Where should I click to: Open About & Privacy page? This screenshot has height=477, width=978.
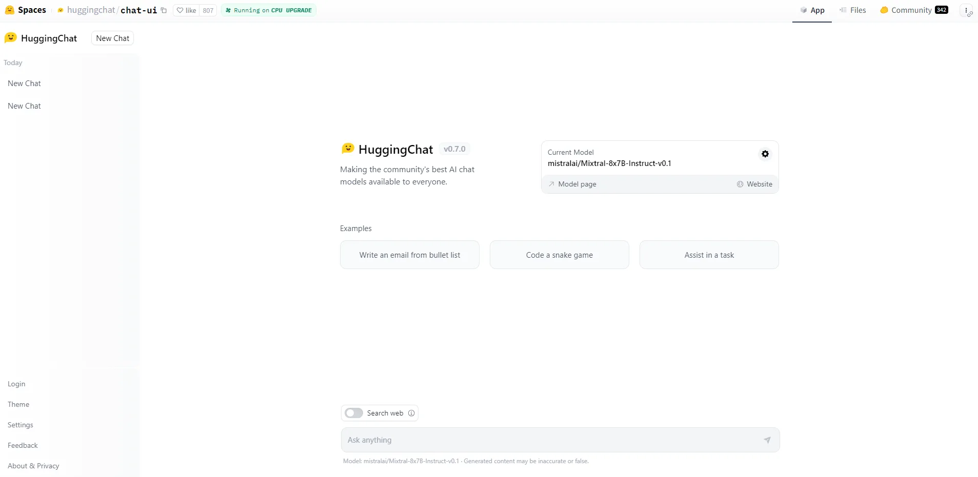click(x=33, y=466)
